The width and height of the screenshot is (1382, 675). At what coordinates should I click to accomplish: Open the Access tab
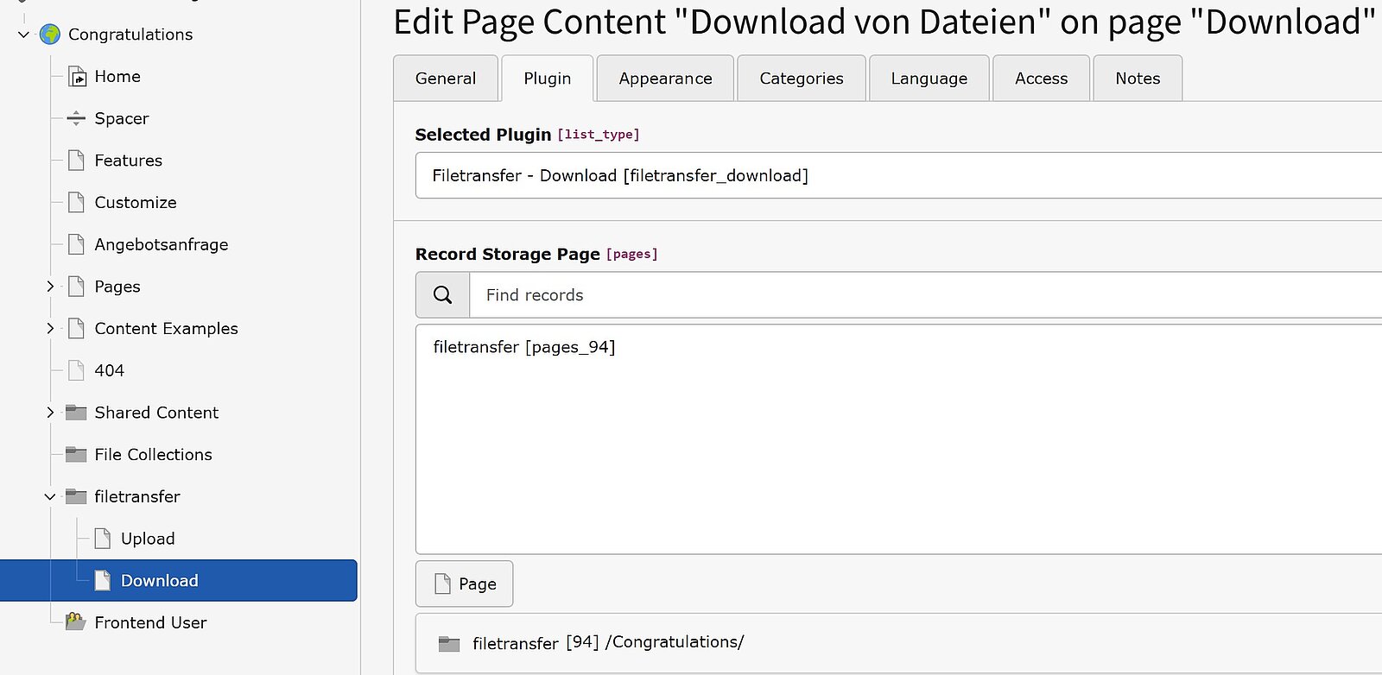point(1041,79)
